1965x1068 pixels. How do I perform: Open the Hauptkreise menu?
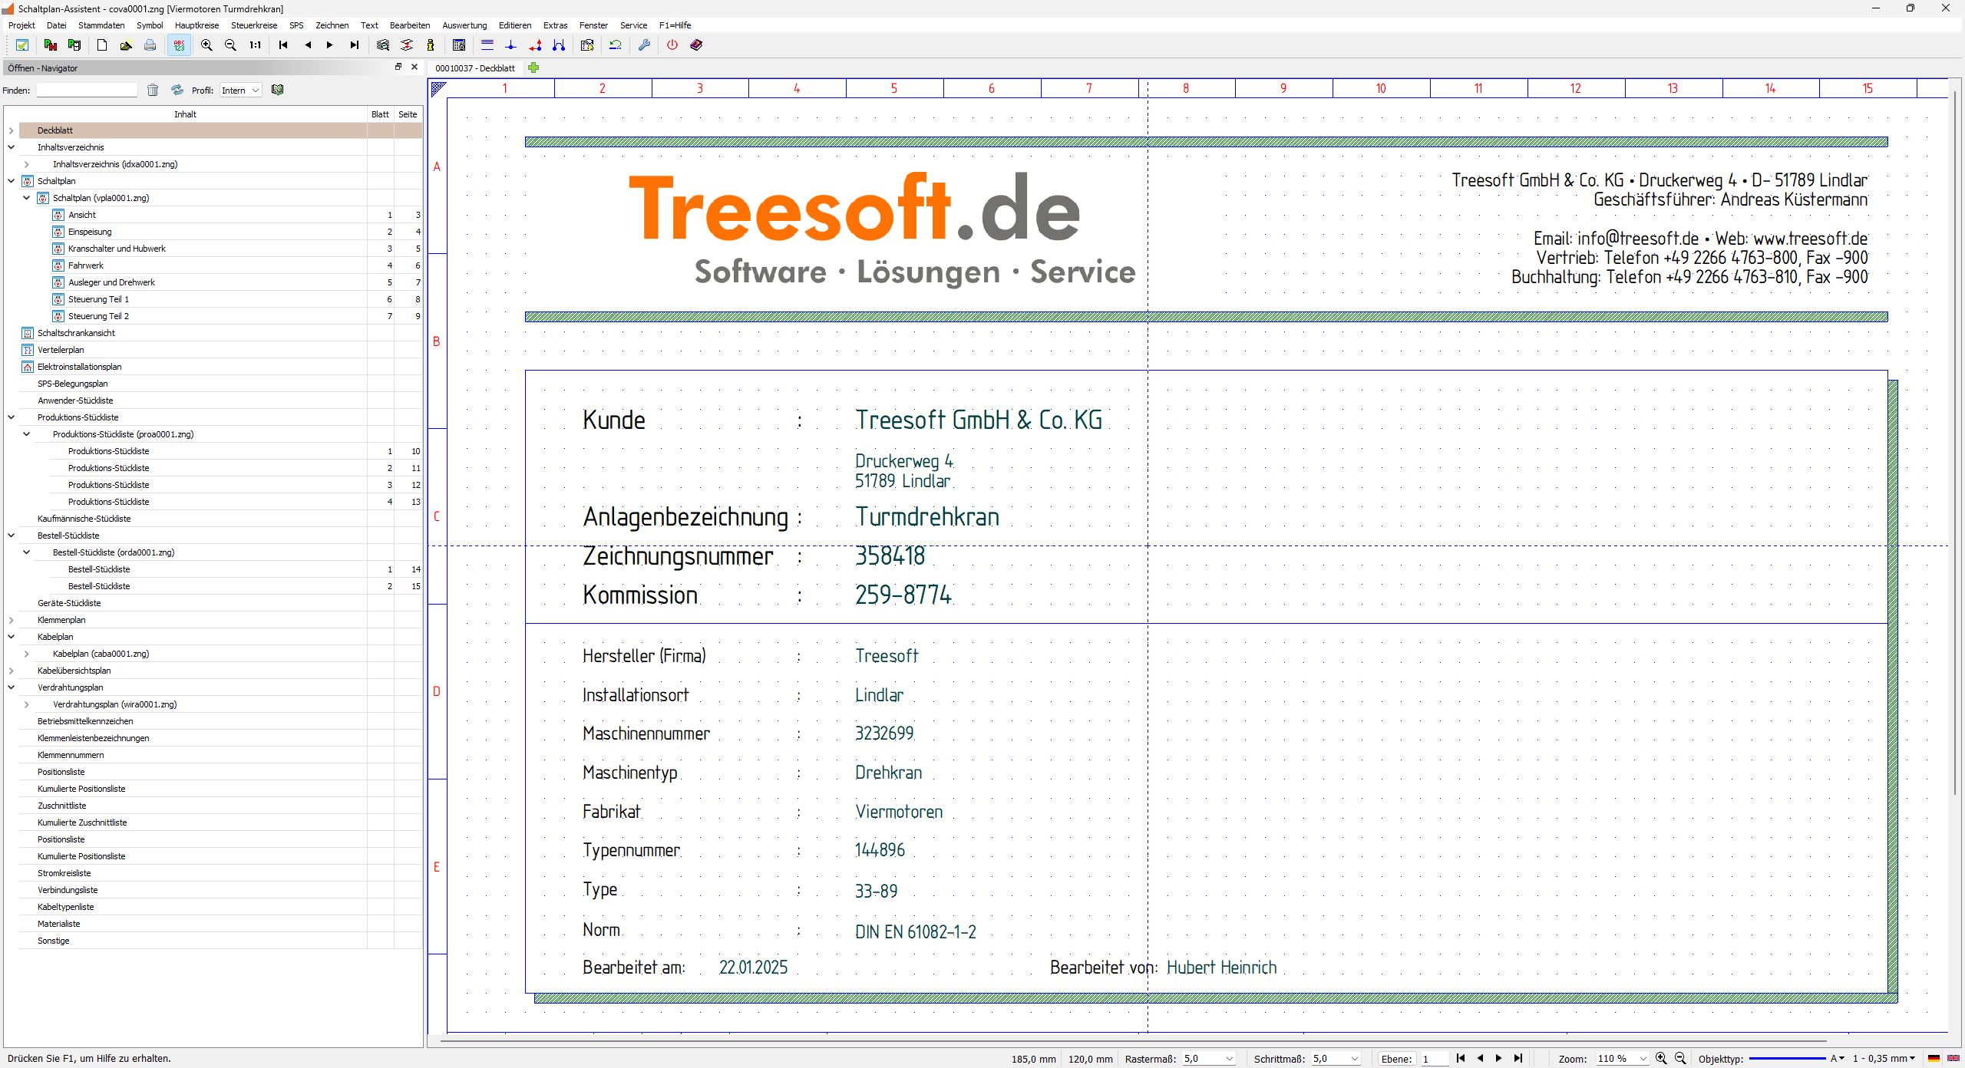[x=196, y=25]
